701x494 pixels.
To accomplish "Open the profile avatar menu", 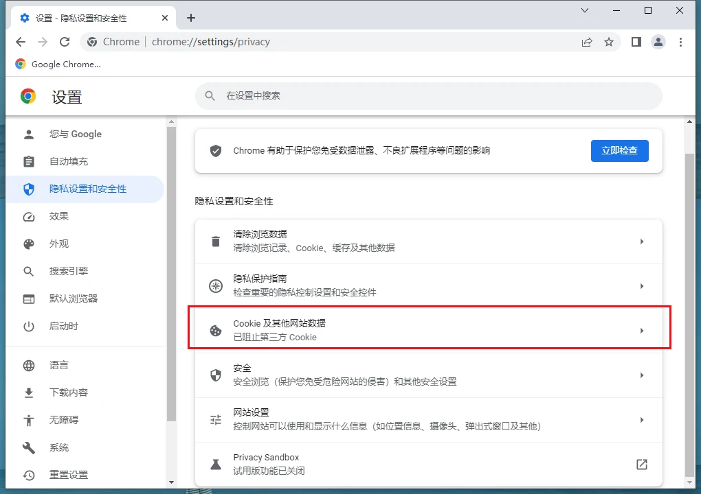I will (658, 42).
